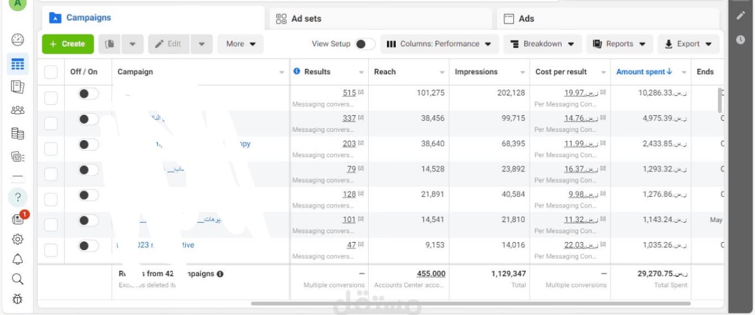
Task: Click the Edit button
Action: pos(169,44)
